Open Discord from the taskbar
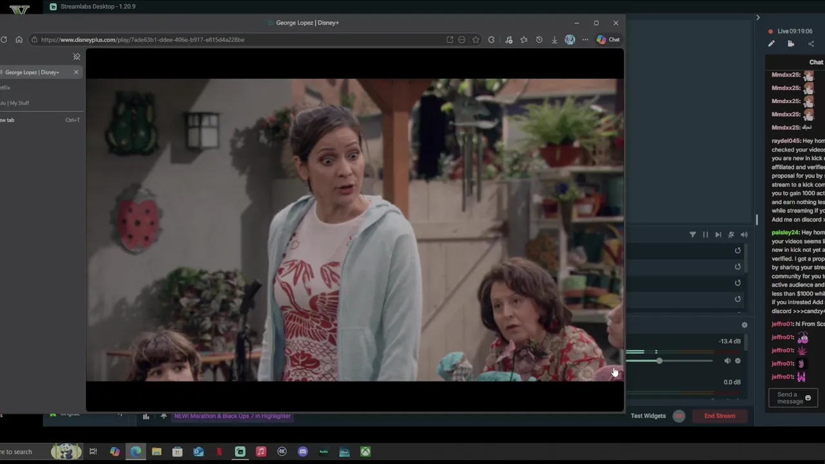This screenshot has height=464, width=825. tap(303, 452)
